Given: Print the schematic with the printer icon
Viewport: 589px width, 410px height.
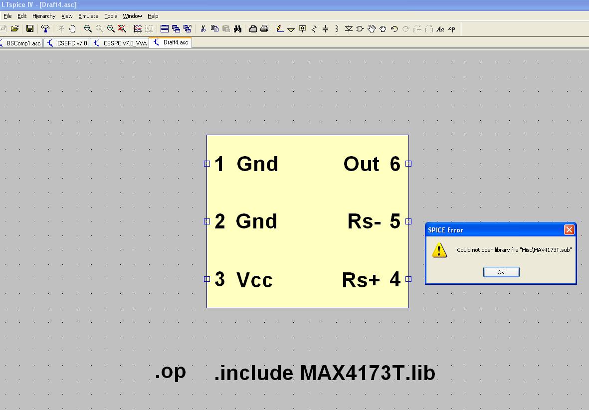Looking at the screenshot, I should pyautogui.click(x=264, y=28).
